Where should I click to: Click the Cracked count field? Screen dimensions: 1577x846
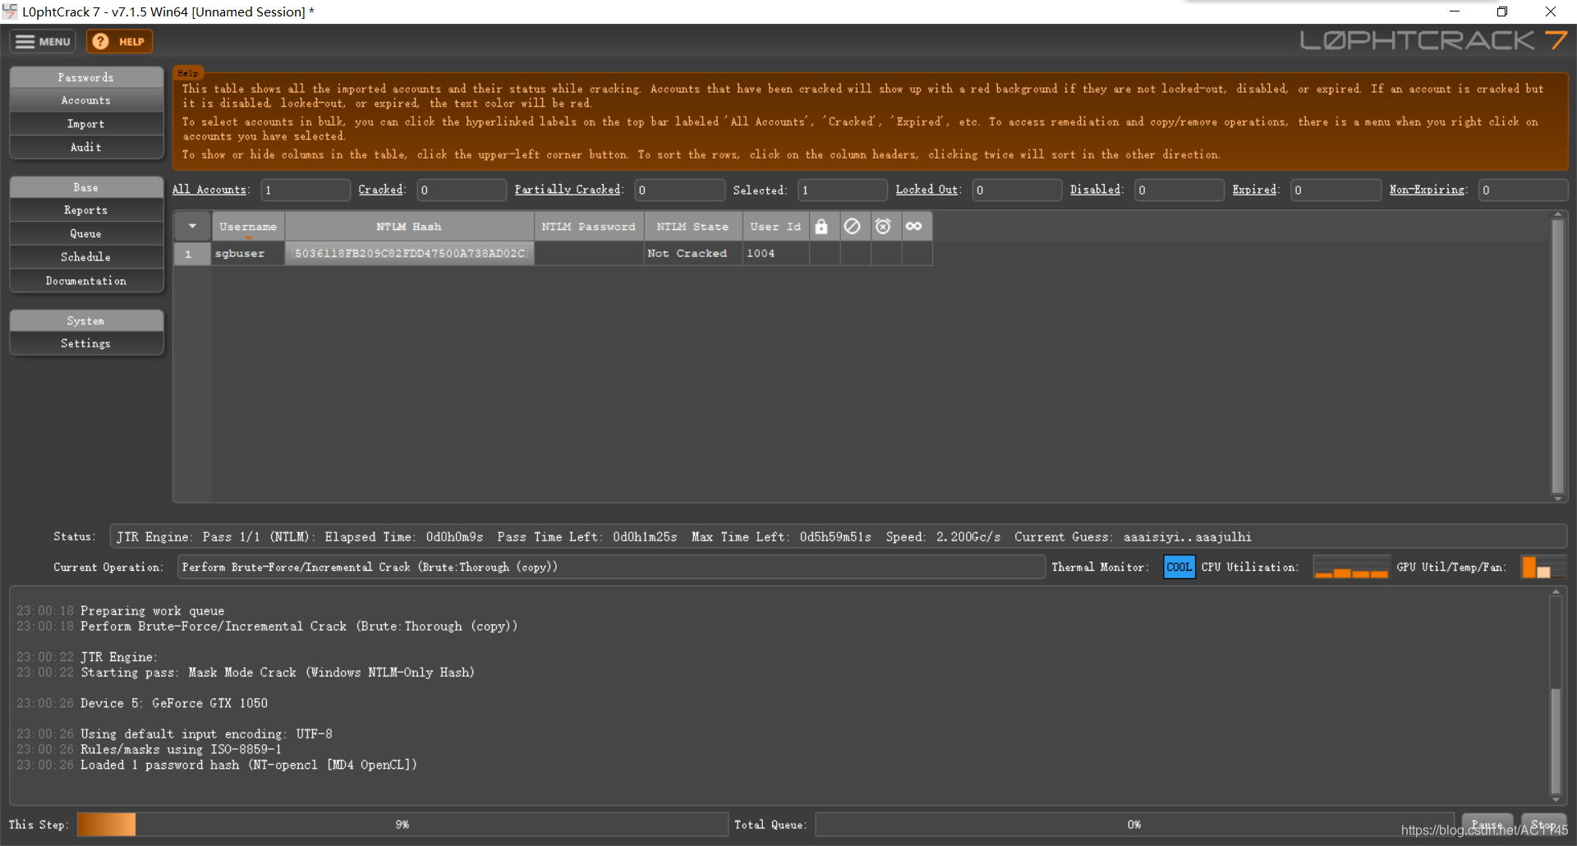[462, 190]
